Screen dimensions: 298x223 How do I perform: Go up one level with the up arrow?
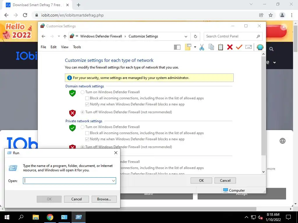click(x=65, y=36)
